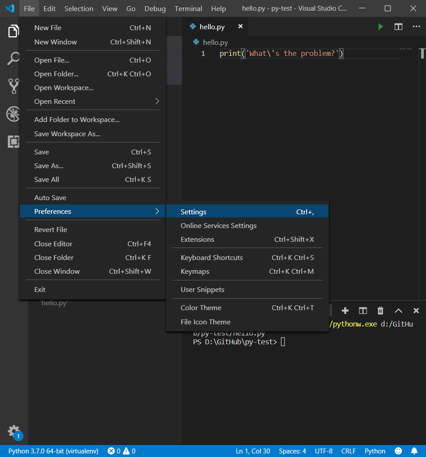426x457 pixels.
Task: Close the hello.py editor tab
Action: [240, 26]
